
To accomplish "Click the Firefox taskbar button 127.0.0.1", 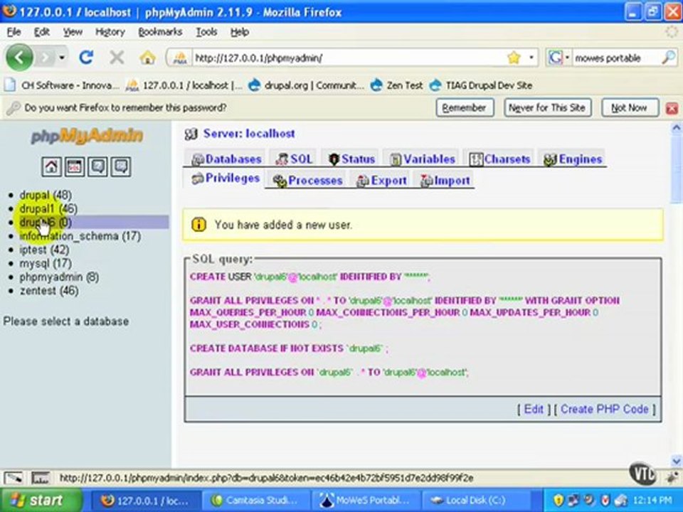I will 145,500.
